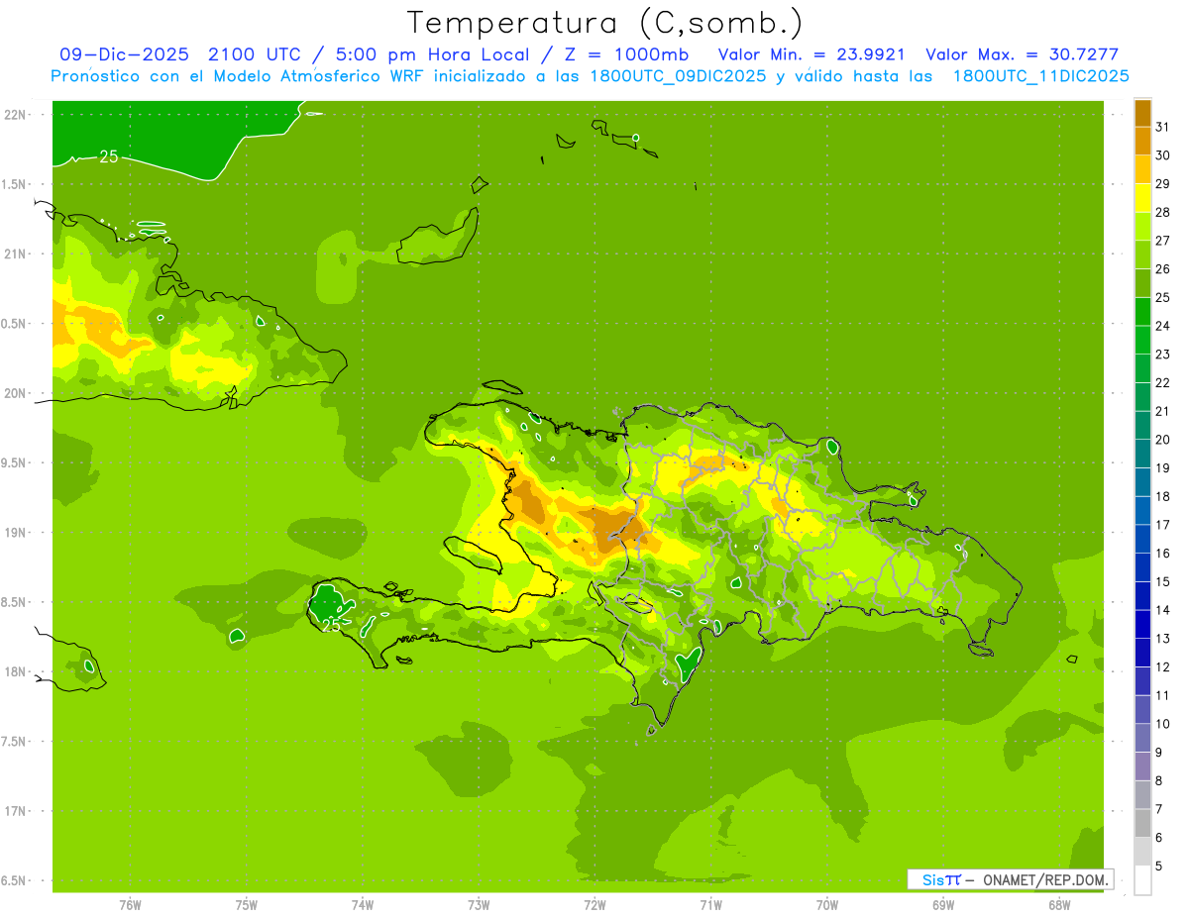Click the '25' contour label on Haiti's southwest peninsula
The width and height of the screenshot is (1189, 918).
(x=331, y=625)
